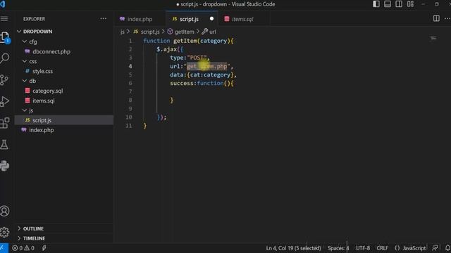Change CRLF end of line sequence

coord(382,248)
